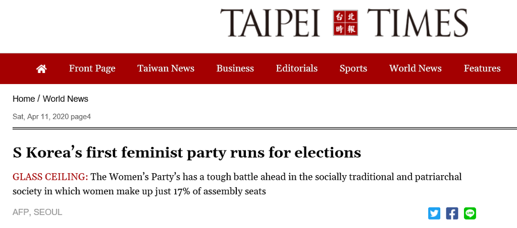This screenshot has width=517, height=228.
Task: Click the Sat, Apr 11, 2020 date text
Action: 39,117
